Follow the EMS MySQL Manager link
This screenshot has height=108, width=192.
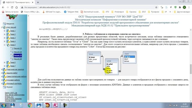13,99
